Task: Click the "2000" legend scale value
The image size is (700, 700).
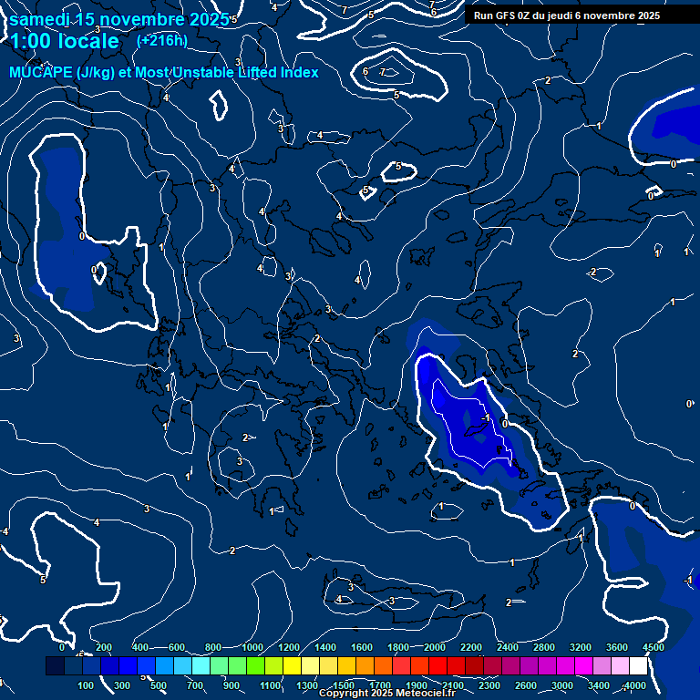Action: tap(435, 647)
